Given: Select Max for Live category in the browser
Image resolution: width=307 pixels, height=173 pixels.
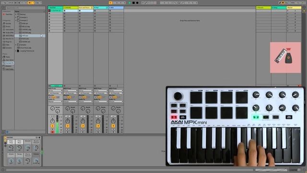Looking at the screenshot, I should 8,38.
